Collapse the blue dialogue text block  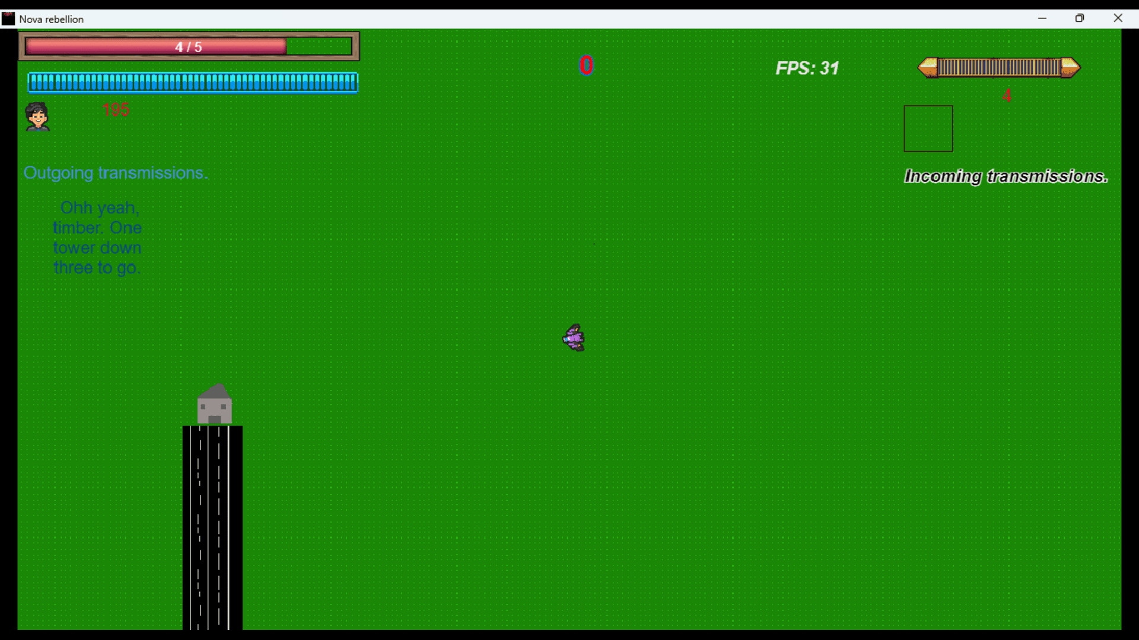[x=97, y=237]
